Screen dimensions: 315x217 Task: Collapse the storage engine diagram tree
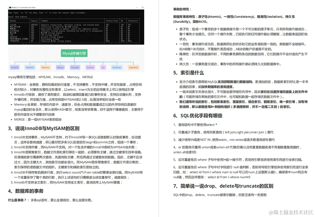74,53
